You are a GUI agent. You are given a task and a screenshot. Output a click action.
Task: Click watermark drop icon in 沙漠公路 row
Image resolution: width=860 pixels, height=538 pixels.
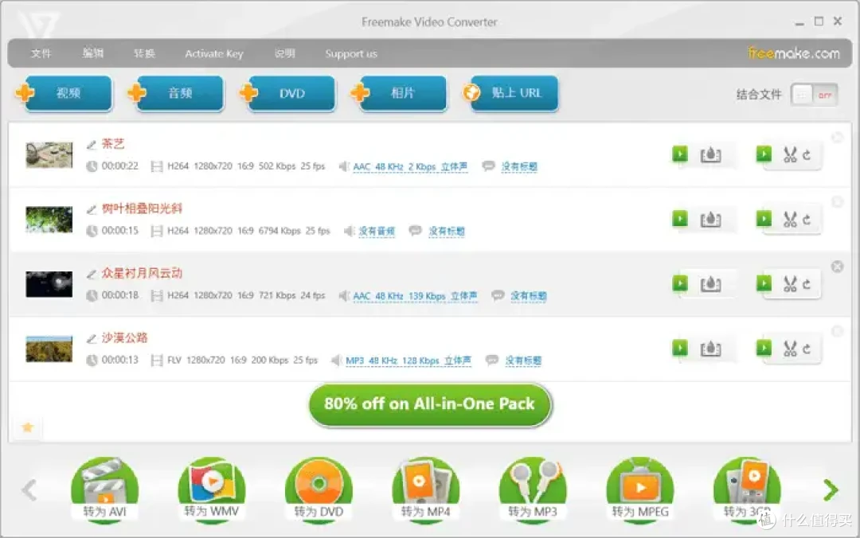click(x=711, y=349)
